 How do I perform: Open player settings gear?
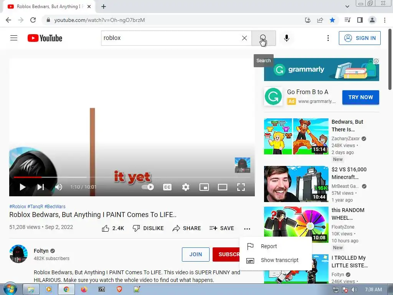[186, 187]
